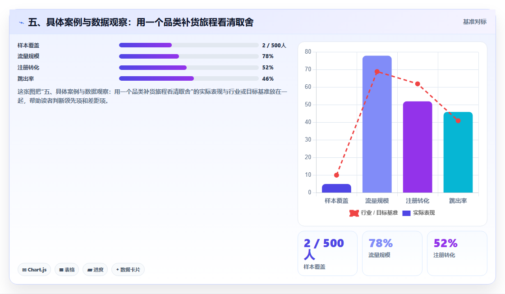Click the 80 y-axis tick label
This screenshot has height=294, width=505.
click(x=308, y=52)
